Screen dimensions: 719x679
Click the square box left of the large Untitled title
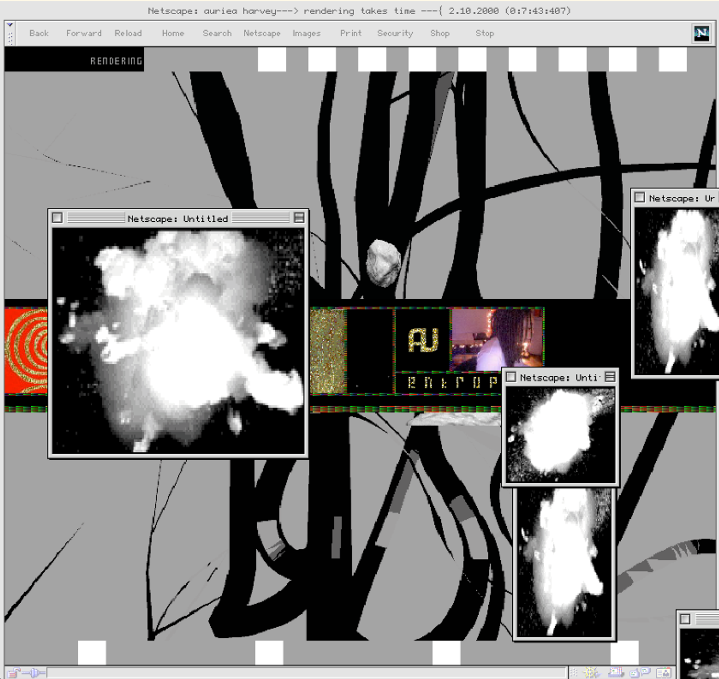(57, 218)
